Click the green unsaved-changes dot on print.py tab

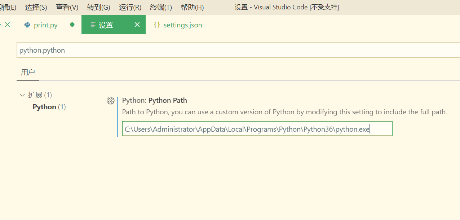[72, 24]
